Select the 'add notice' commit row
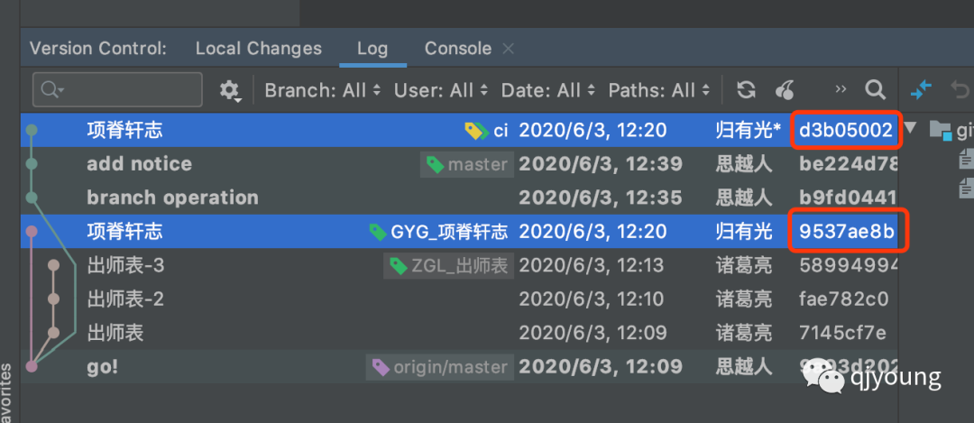974x423 pixels. (458, 164)
